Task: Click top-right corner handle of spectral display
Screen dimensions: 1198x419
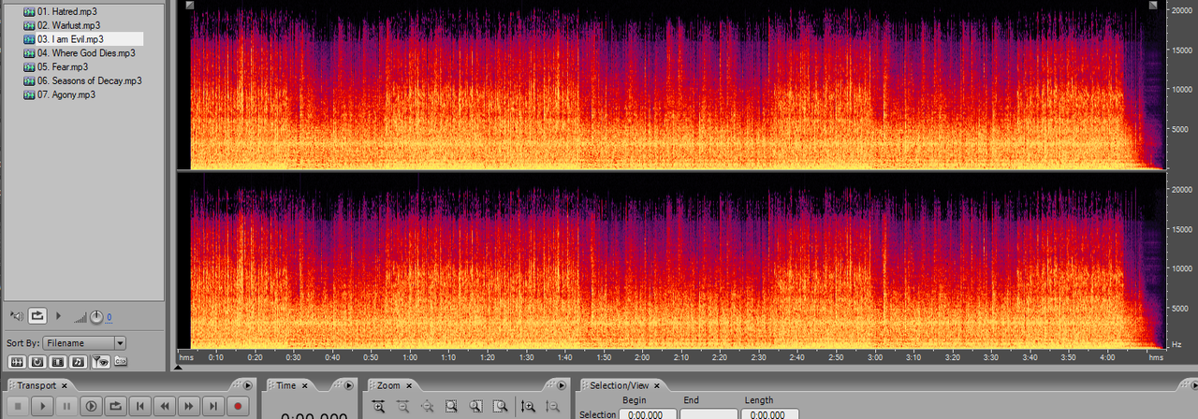Action: [x=1155, y=6]
